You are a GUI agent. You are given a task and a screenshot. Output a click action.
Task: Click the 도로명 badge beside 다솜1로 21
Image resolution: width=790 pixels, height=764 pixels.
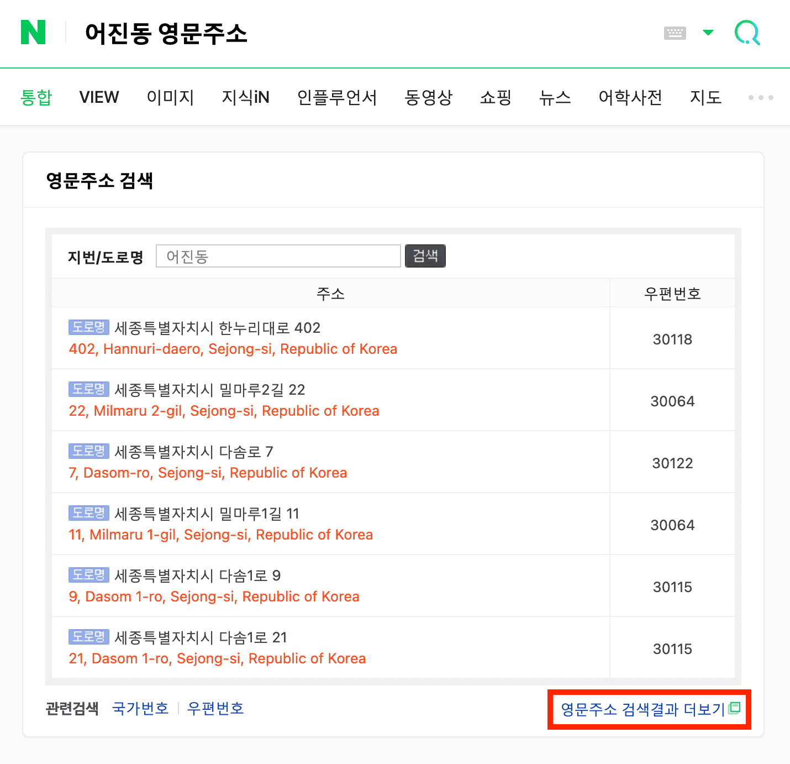point(88,637)
